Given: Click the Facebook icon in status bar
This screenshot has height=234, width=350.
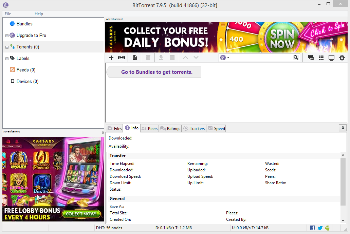Looking at the screenshot, I should (313, 228).
